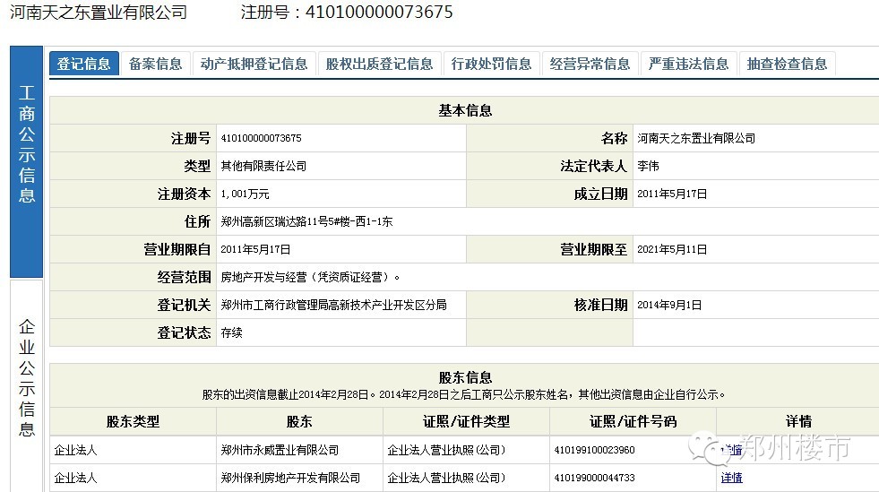879x492 pixels.
Task: Click registration authority 郑州市工商行政管理局高新技术产业开发区分局
Action: click(333, 305)
